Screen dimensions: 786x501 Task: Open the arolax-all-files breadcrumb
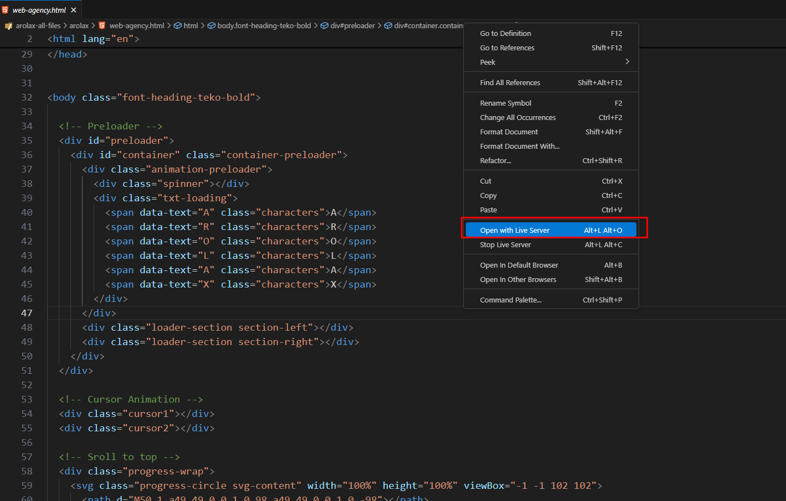coord(38,25)
